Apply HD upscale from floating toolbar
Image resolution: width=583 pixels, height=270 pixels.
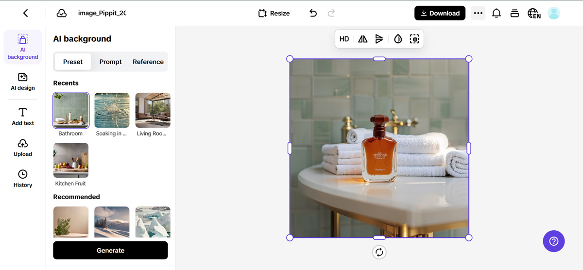point(344,39)
